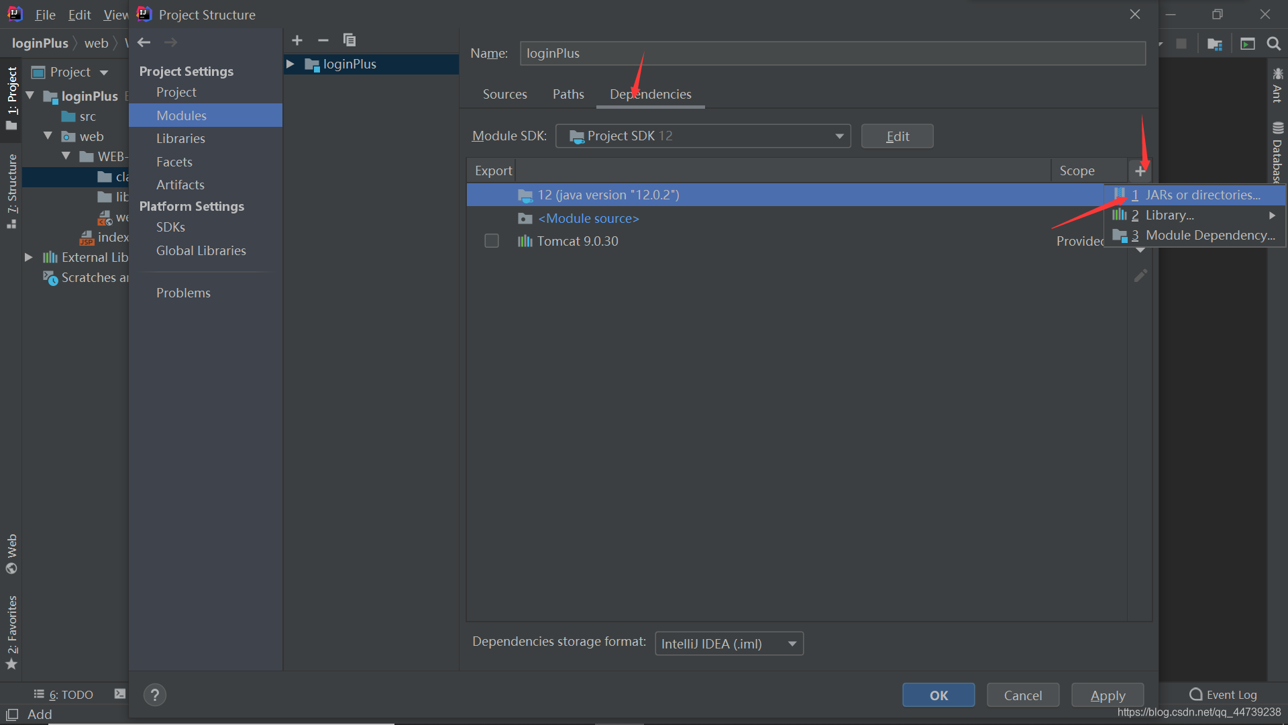The width and height of the screenshot is (1288, 725).
Task: Open the Module SDK dropdown
Action: [x=702, y=136]
